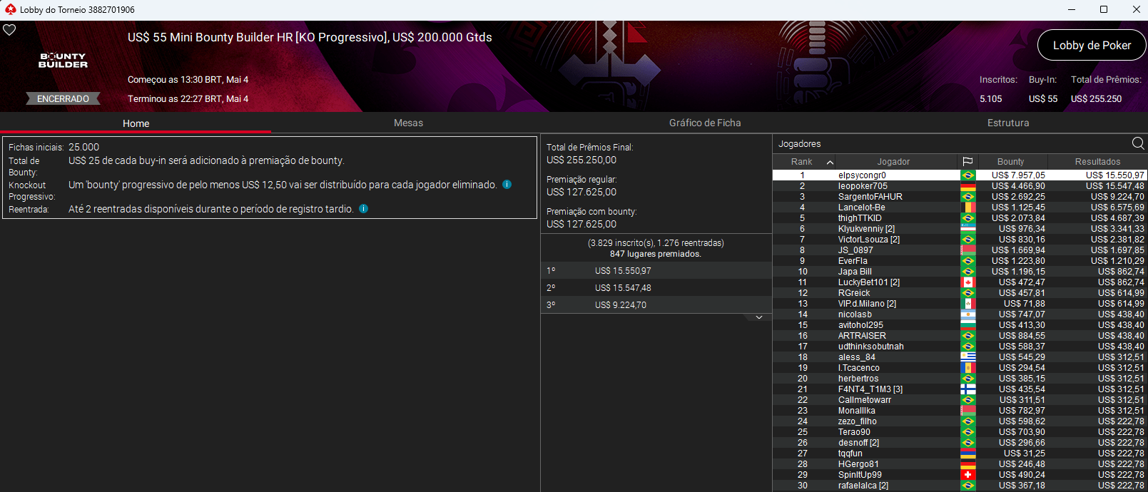Select player rafaelalca [2] row

[x=960, y=486]
